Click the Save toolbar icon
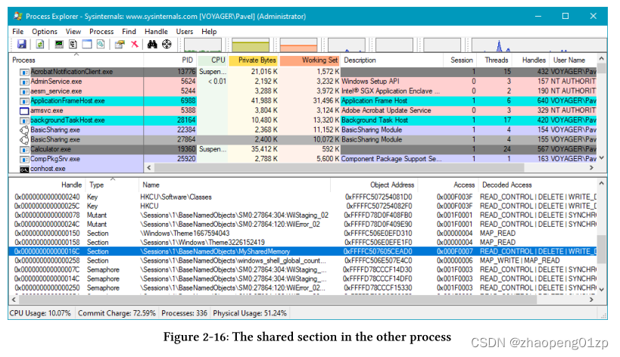 [x=22, y=44]
